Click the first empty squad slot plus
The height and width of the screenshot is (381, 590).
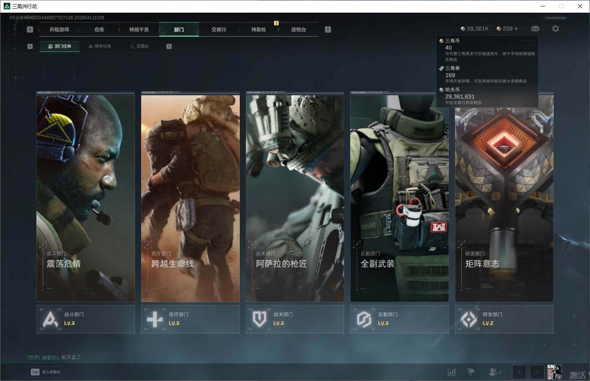coord(519,372)
